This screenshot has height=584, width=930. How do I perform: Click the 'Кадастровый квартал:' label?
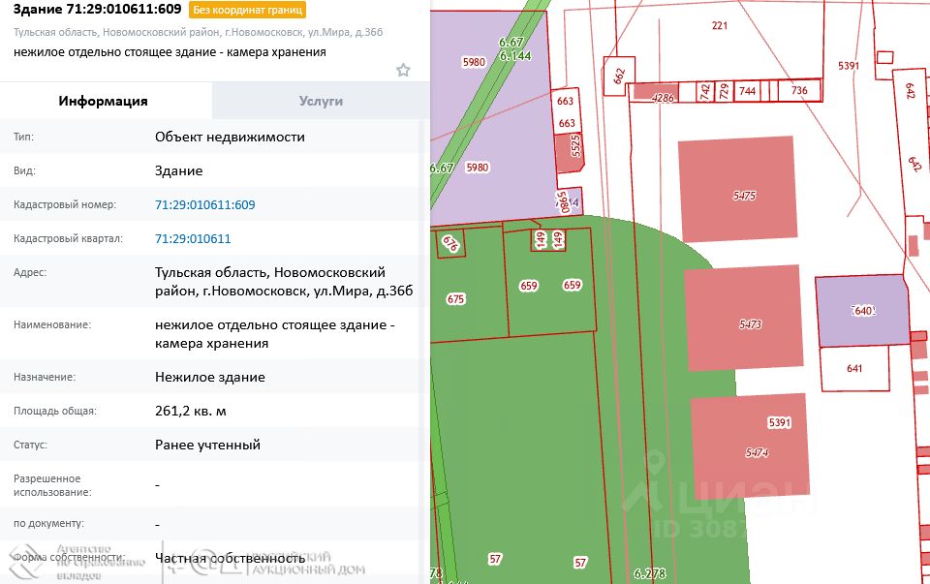click(x=68, y=238)
